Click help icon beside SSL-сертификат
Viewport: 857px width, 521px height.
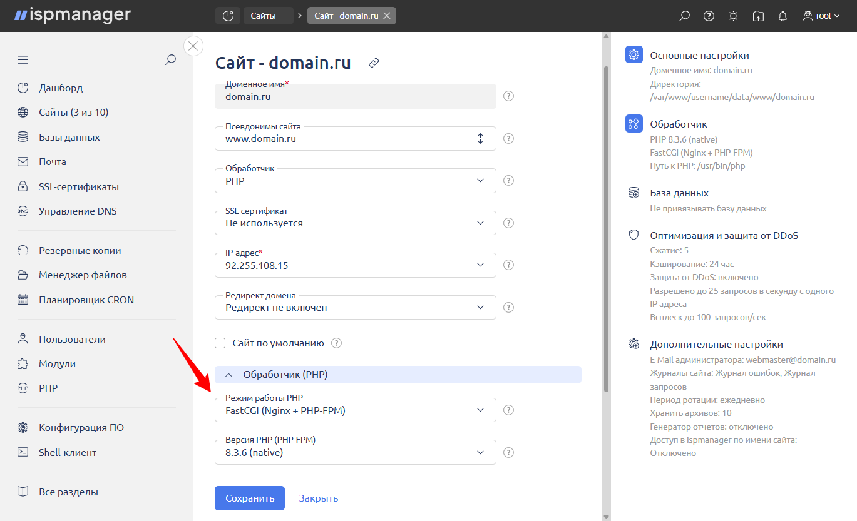click(509, 223)
